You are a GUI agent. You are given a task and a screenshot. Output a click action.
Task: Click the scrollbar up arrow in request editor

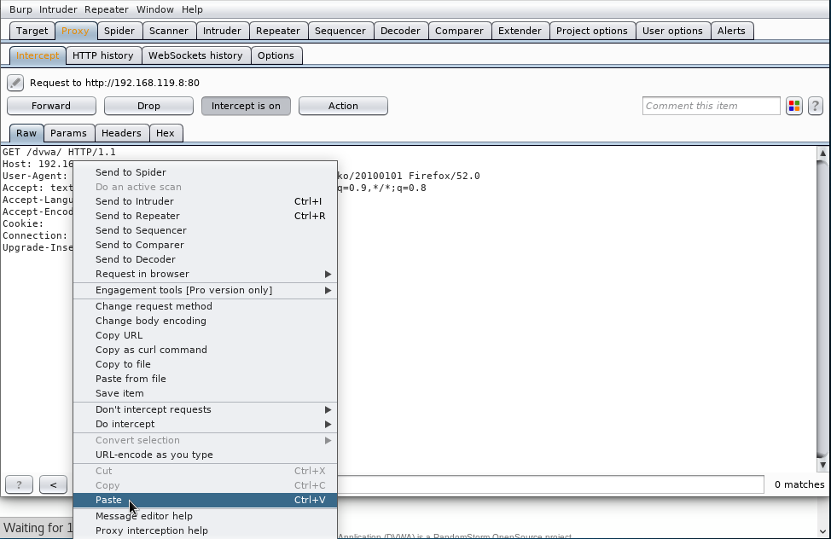(822, 154)
